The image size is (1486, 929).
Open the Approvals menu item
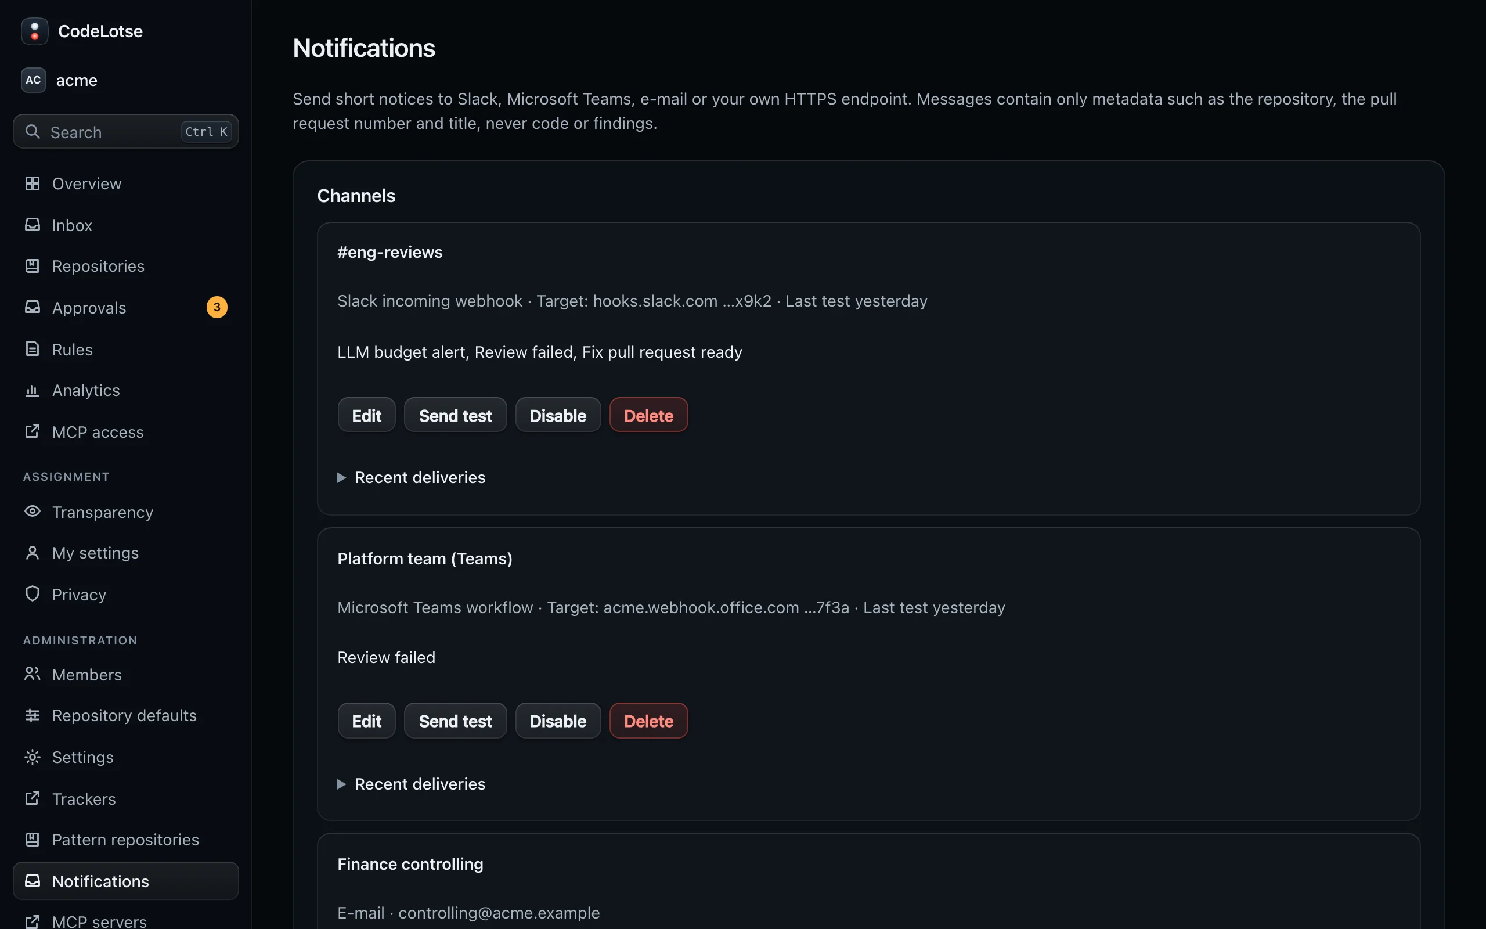[126, 307]
